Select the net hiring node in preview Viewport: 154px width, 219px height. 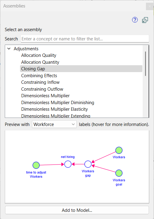[x=68, y=164]
